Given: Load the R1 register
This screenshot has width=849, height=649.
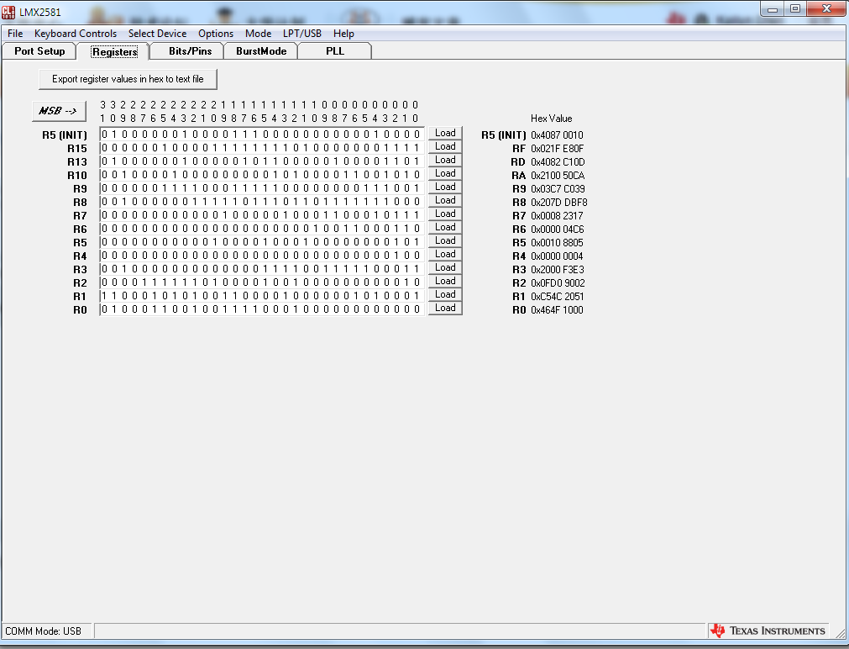Looking at the screenshot, I should coord(445,294).
